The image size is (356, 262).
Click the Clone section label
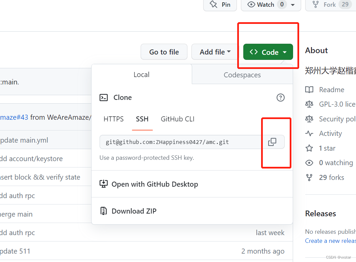tap(122, 98)
